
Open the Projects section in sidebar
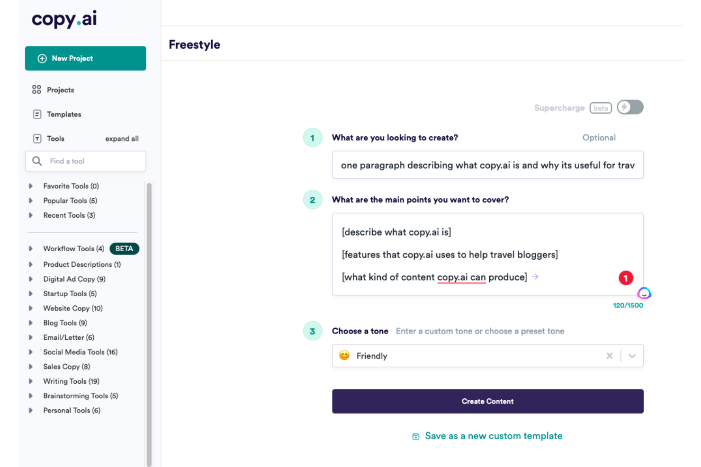click(x=60, y=89)
